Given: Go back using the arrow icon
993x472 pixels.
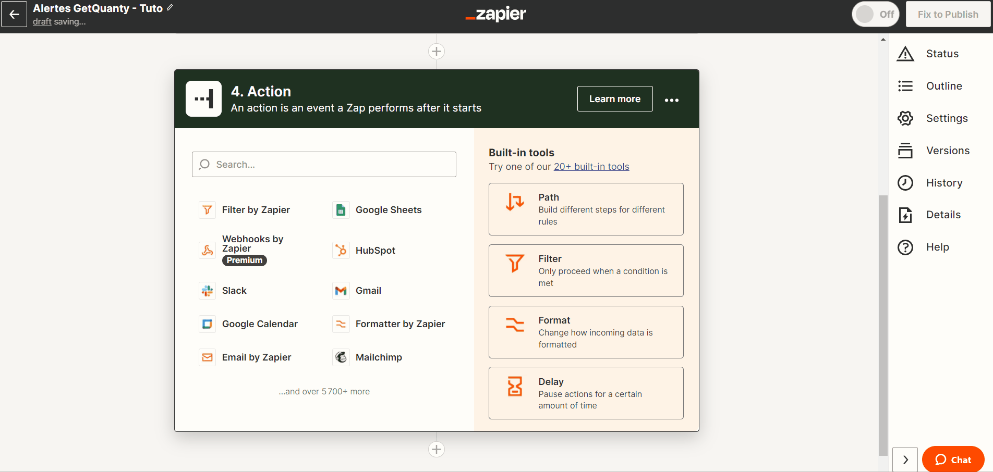Looking at the screenshot, I should (14, 14).
